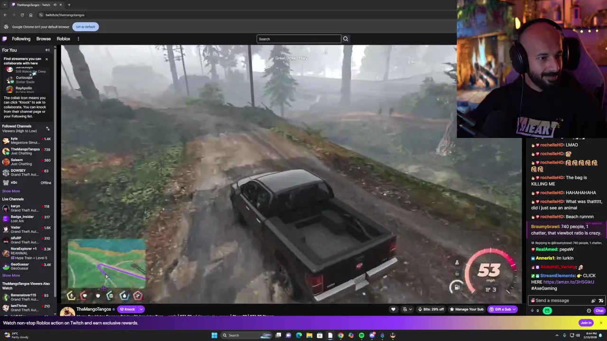Viewport: 607px width, 341px height.
Task: Claim the green channel points bonus chest
Action: tap(547, 311)
